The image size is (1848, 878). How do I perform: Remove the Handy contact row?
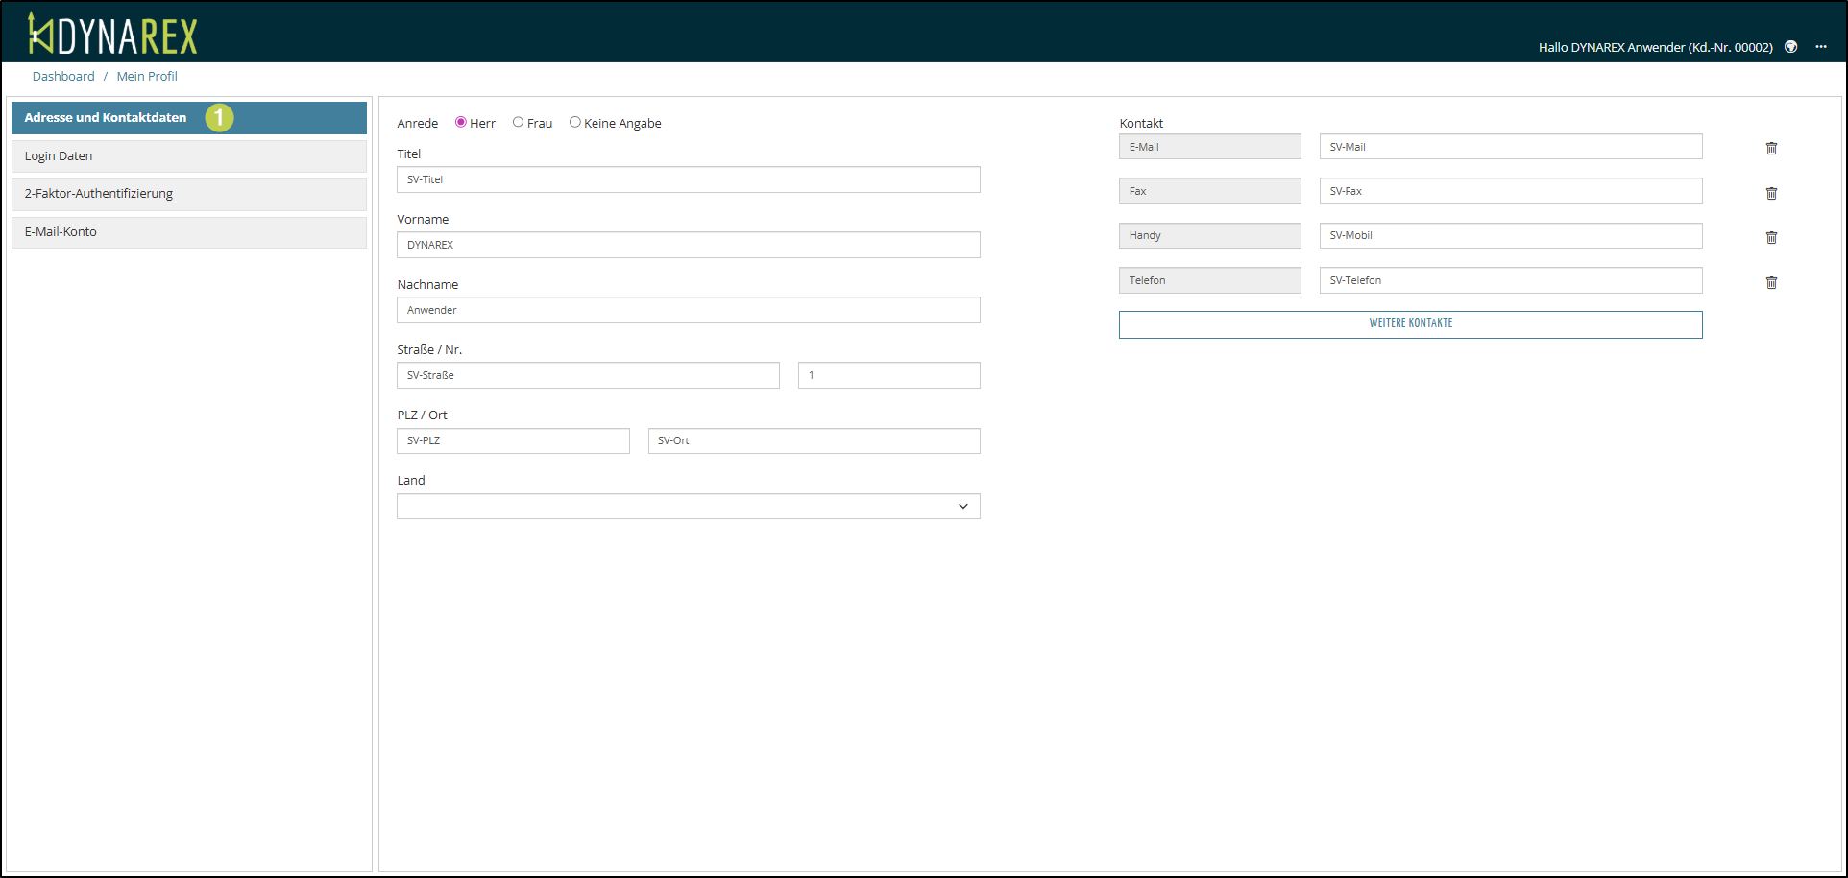(1771, 237)
